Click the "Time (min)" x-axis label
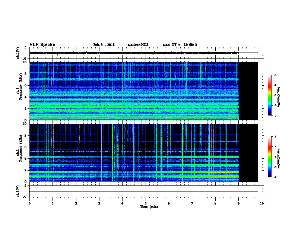 [x=149, y=207]
